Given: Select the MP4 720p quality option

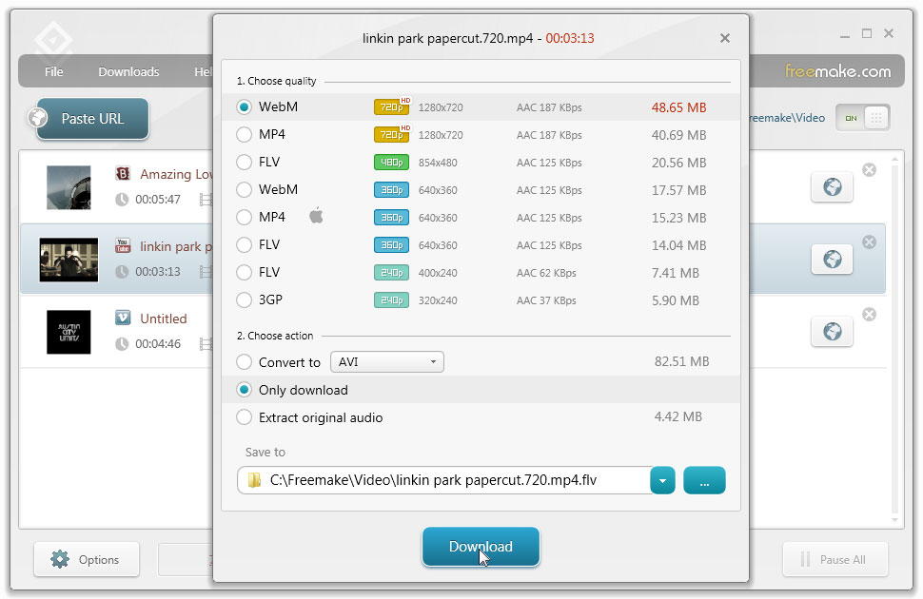Looking at the screenshot, I should [244, 135].
